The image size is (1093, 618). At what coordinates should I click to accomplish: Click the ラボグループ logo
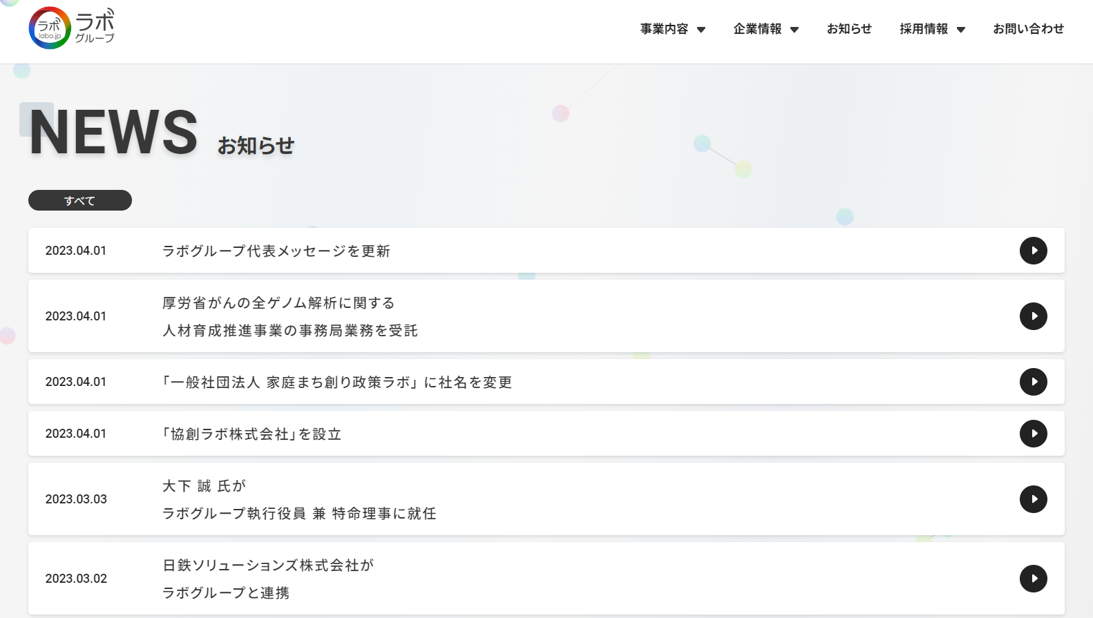click(x=72, y=28)
